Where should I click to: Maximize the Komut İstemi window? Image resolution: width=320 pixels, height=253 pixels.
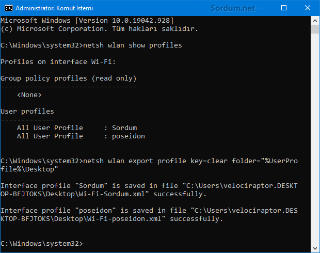pos(284,8)
